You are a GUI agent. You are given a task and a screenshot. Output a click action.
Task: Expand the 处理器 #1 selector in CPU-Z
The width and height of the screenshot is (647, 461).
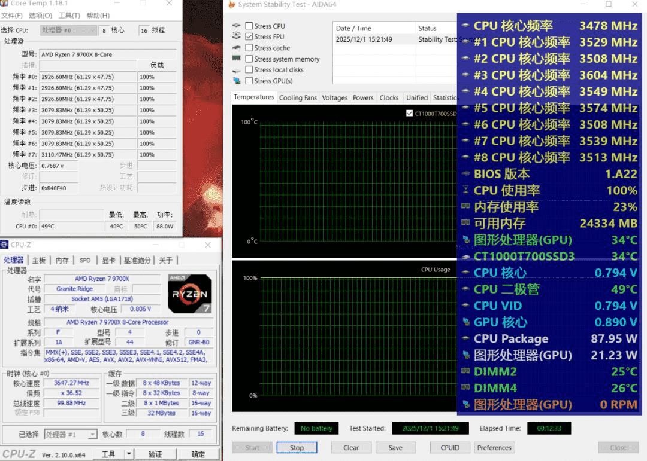[x=92, y=435]
